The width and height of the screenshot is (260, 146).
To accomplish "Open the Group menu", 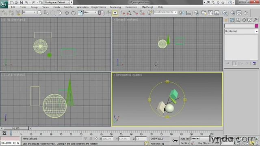I will pyautogui.click(x=34, y=7).
